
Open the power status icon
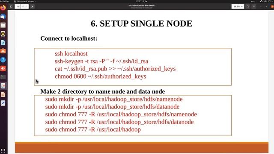point(269,1)
